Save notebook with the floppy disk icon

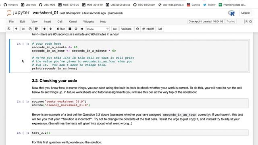(9, 29)
